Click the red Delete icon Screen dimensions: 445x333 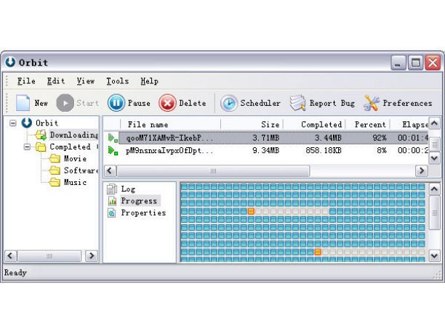[x=167, y=103]
